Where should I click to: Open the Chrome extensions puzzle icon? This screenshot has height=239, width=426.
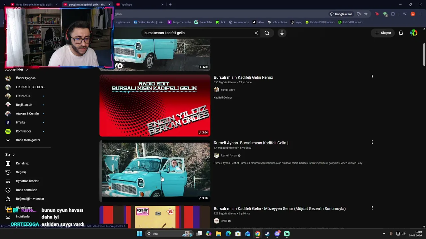tap(393, 14)
